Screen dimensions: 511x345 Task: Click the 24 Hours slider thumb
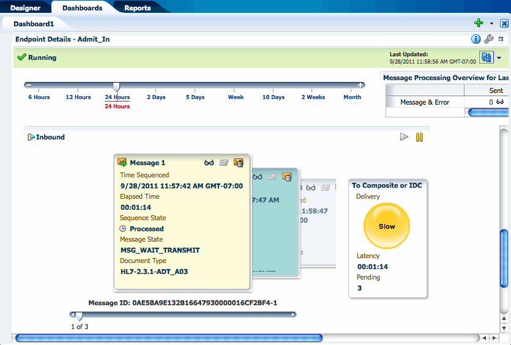point(116,87)
